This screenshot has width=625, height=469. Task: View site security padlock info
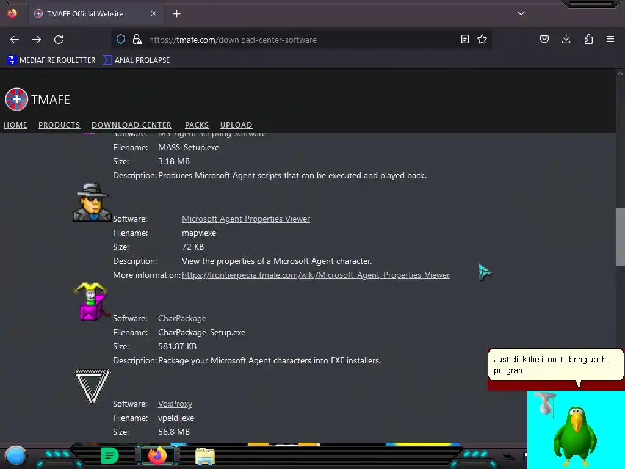point(137,39)
